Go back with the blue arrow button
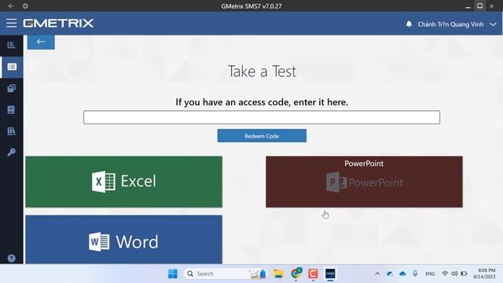The height and width of the screenshot is (283, 503). point(41,42)
